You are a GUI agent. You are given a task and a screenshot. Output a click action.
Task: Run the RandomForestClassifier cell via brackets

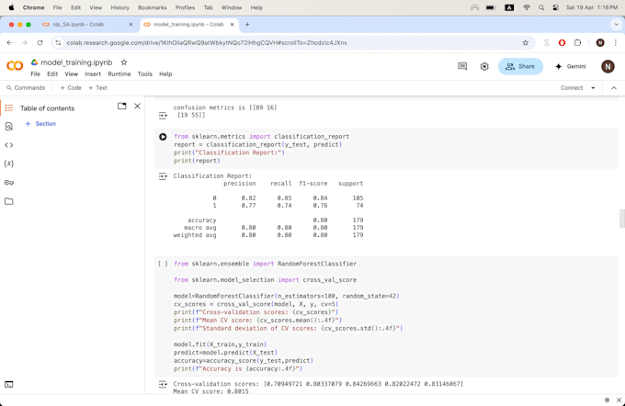163,264
